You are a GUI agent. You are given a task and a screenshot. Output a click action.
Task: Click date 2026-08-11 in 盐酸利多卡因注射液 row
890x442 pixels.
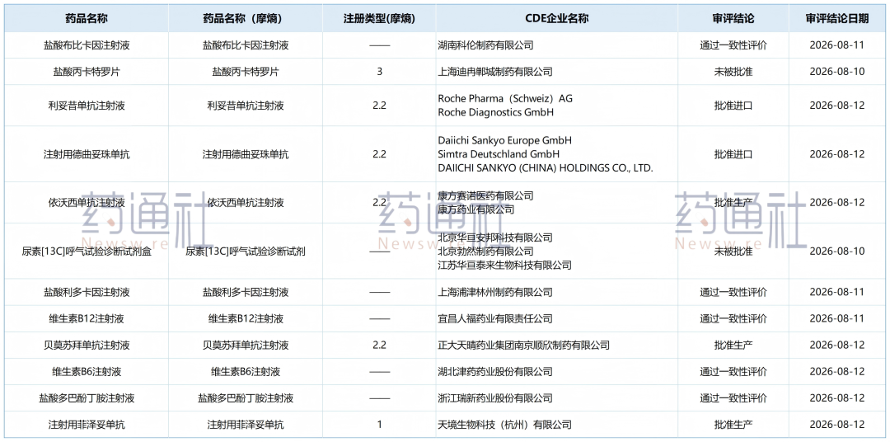(836, 292)
